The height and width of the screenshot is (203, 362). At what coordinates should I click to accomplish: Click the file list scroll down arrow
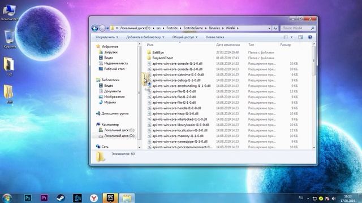tap(314, 147)
